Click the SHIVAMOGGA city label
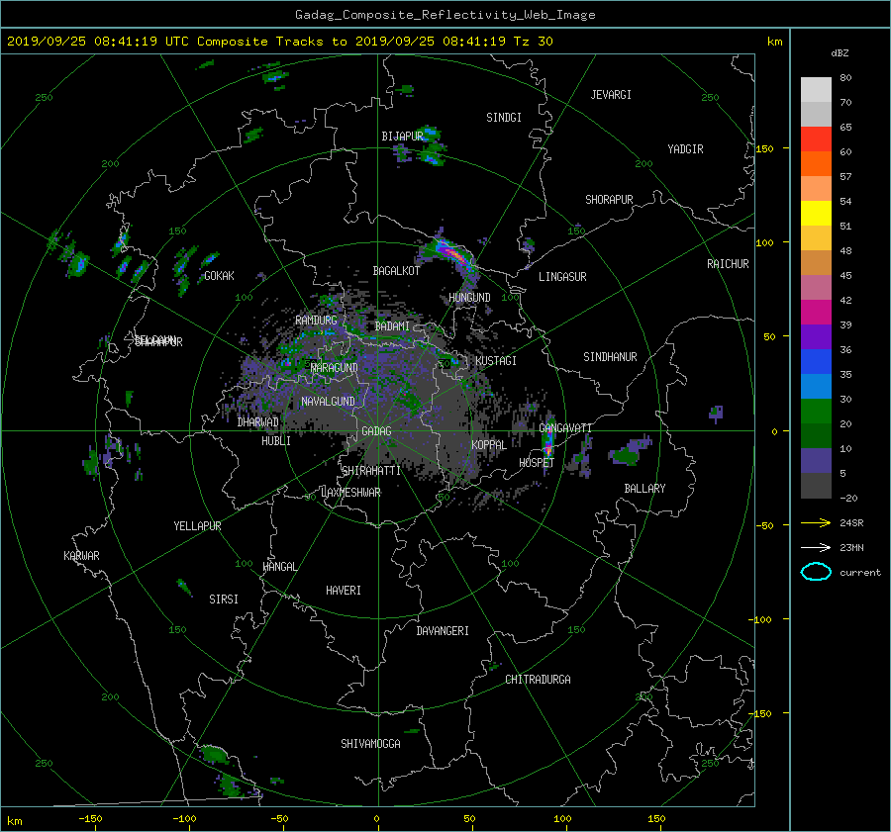This screenshot has width=891, height=832. 370,744
